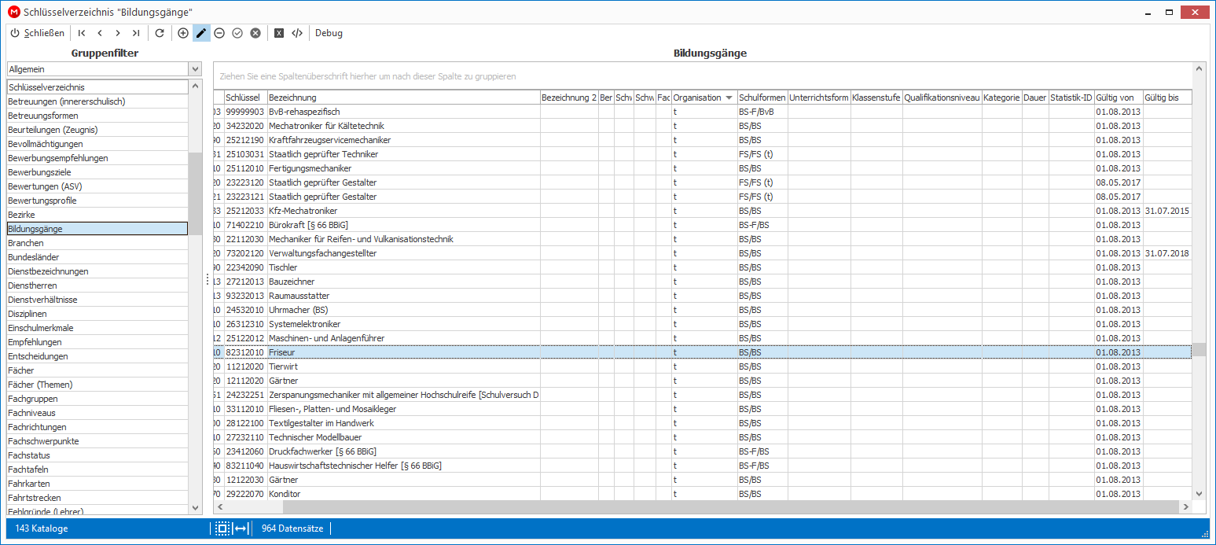Confirm changes with the checkmark icon
The image size is (1216, 545).
[237, 33]
